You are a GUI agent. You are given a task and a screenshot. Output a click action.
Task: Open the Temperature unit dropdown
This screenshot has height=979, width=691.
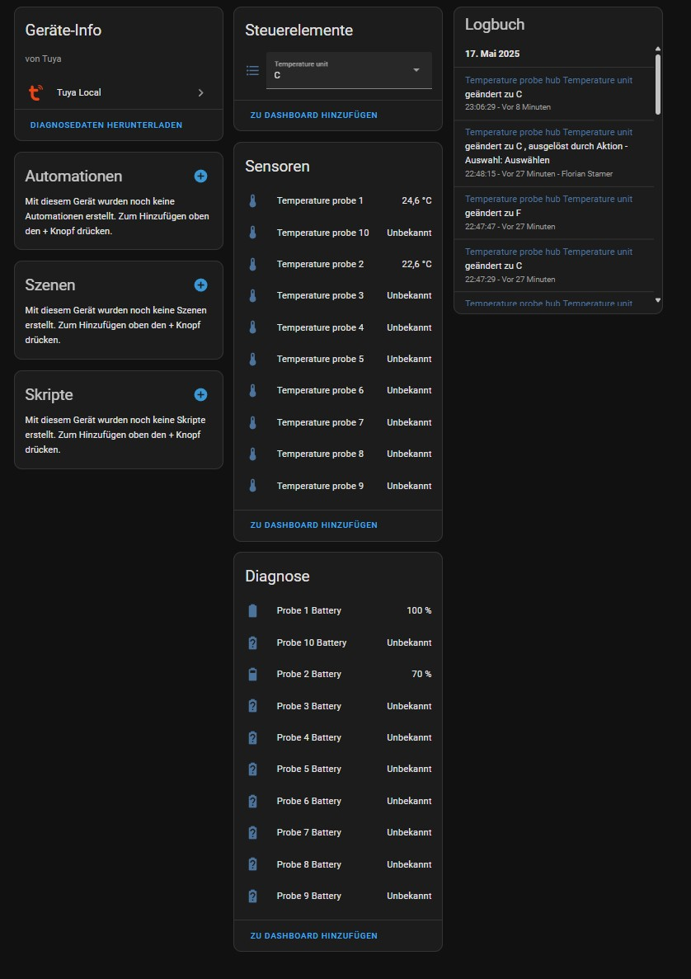pyautogui.click(x=349, y=70)
